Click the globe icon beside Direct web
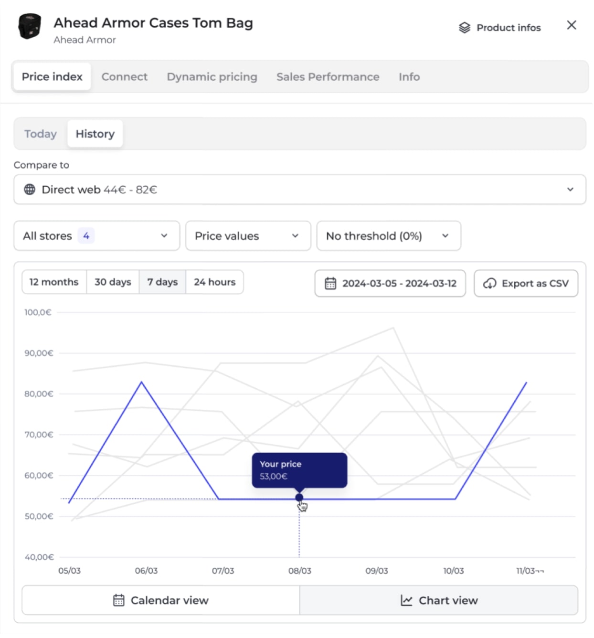 [x=30, y=190]
